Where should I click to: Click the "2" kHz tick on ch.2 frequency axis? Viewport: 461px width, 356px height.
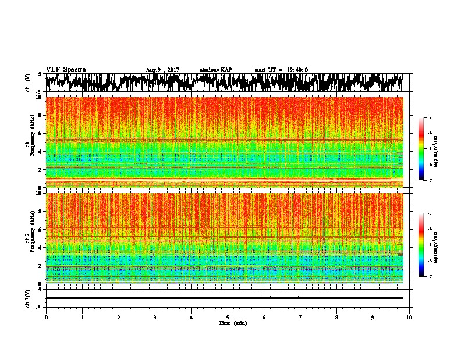41,266
